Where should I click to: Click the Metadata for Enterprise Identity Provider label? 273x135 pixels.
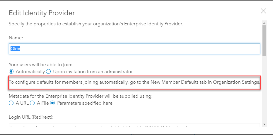81,96
